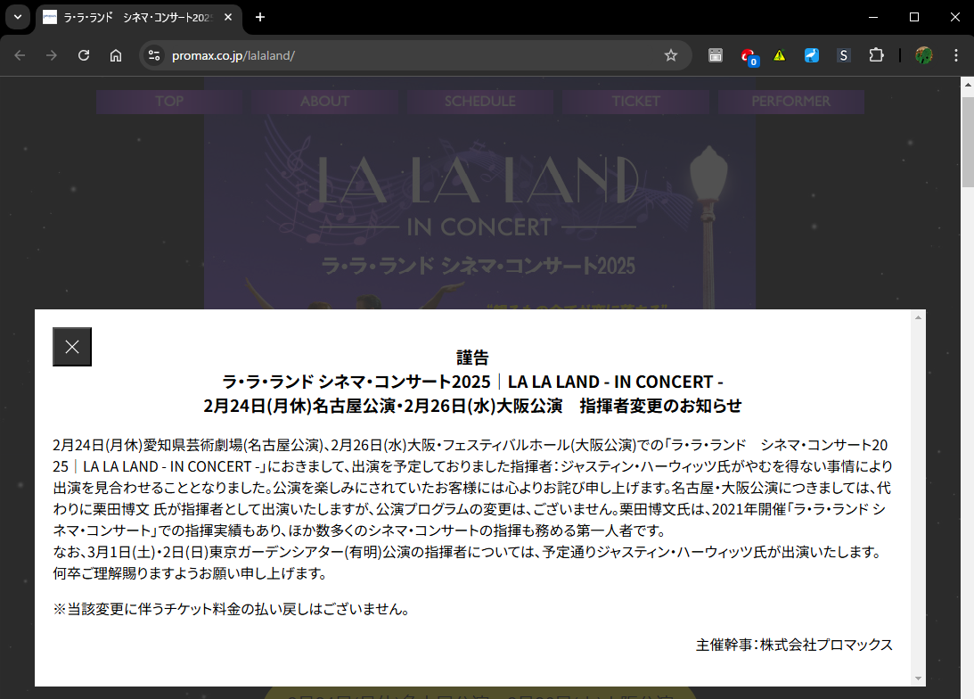Click the ※当該変更に伴うチケット料金 refund note
Viewport: 974px width, 699px height.
click(232, 610)
